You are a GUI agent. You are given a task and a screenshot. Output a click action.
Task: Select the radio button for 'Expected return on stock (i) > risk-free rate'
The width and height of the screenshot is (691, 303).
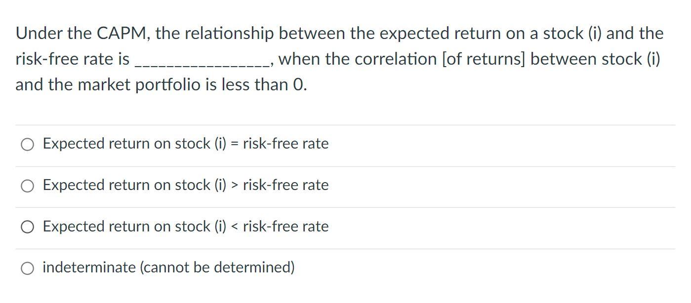pyautogui.click(x=28, y=186)
